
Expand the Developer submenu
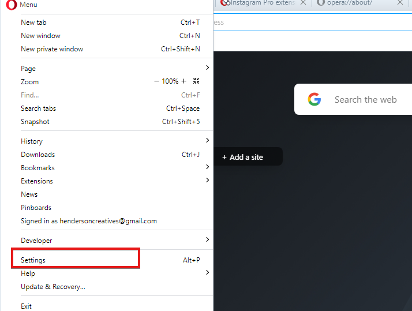110,241
